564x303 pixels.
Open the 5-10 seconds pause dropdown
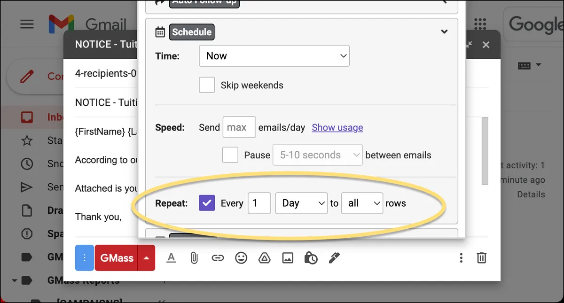pyautogui.click(x=318, y=155)
